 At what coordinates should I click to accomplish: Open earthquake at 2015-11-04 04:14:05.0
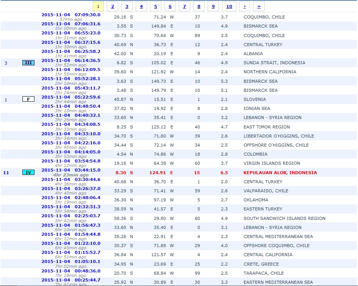71,152
